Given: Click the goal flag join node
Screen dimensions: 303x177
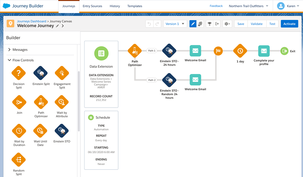Looking at the screenshot, I should 218,51.
